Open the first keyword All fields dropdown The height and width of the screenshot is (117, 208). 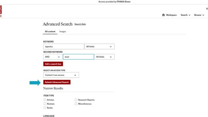tap(99, 46)
